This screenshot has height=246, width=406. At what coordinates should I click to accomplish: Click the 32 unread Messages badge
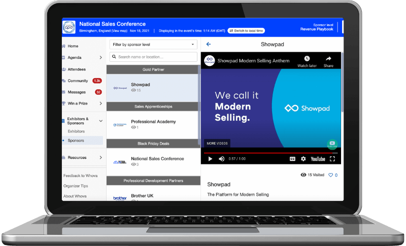coord(98,92)
